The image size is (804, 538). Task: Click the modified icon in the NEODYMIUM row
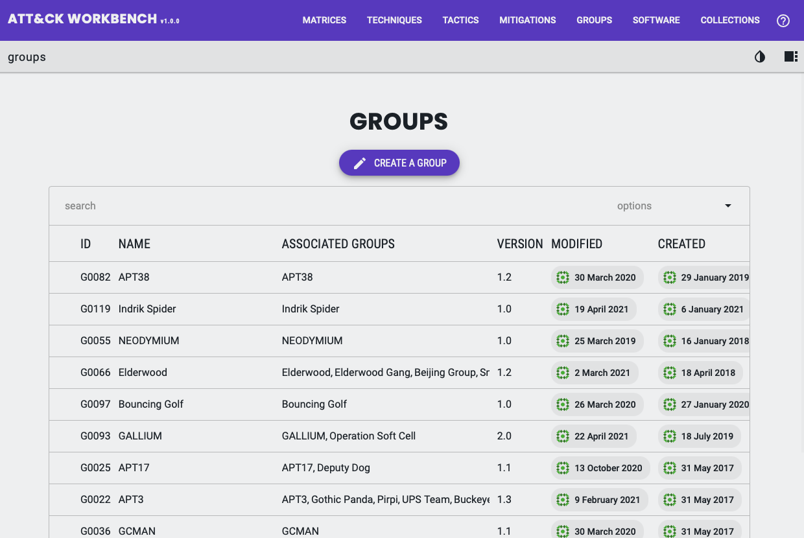(563, 341)
